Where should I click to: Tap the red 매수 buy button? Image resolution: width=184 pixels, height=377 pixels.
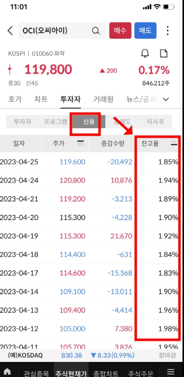[120, 31]
